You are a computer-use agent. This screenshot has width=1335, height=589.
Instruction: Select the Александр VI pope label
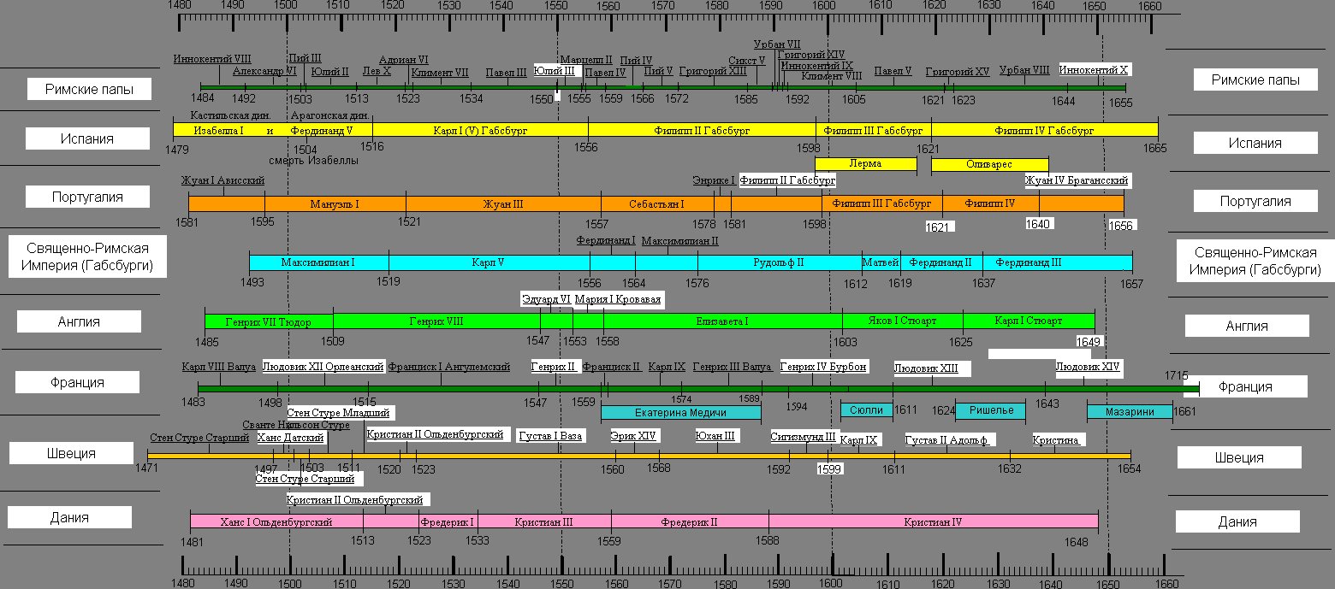264,71
